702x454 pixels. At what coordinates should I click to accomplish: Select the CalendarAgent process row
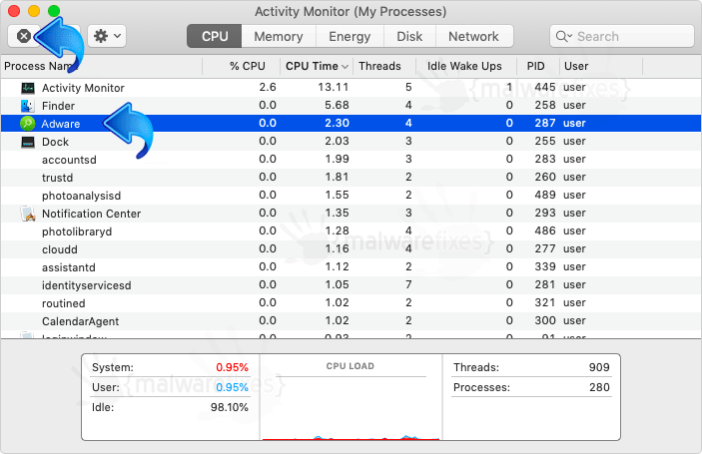351,321
